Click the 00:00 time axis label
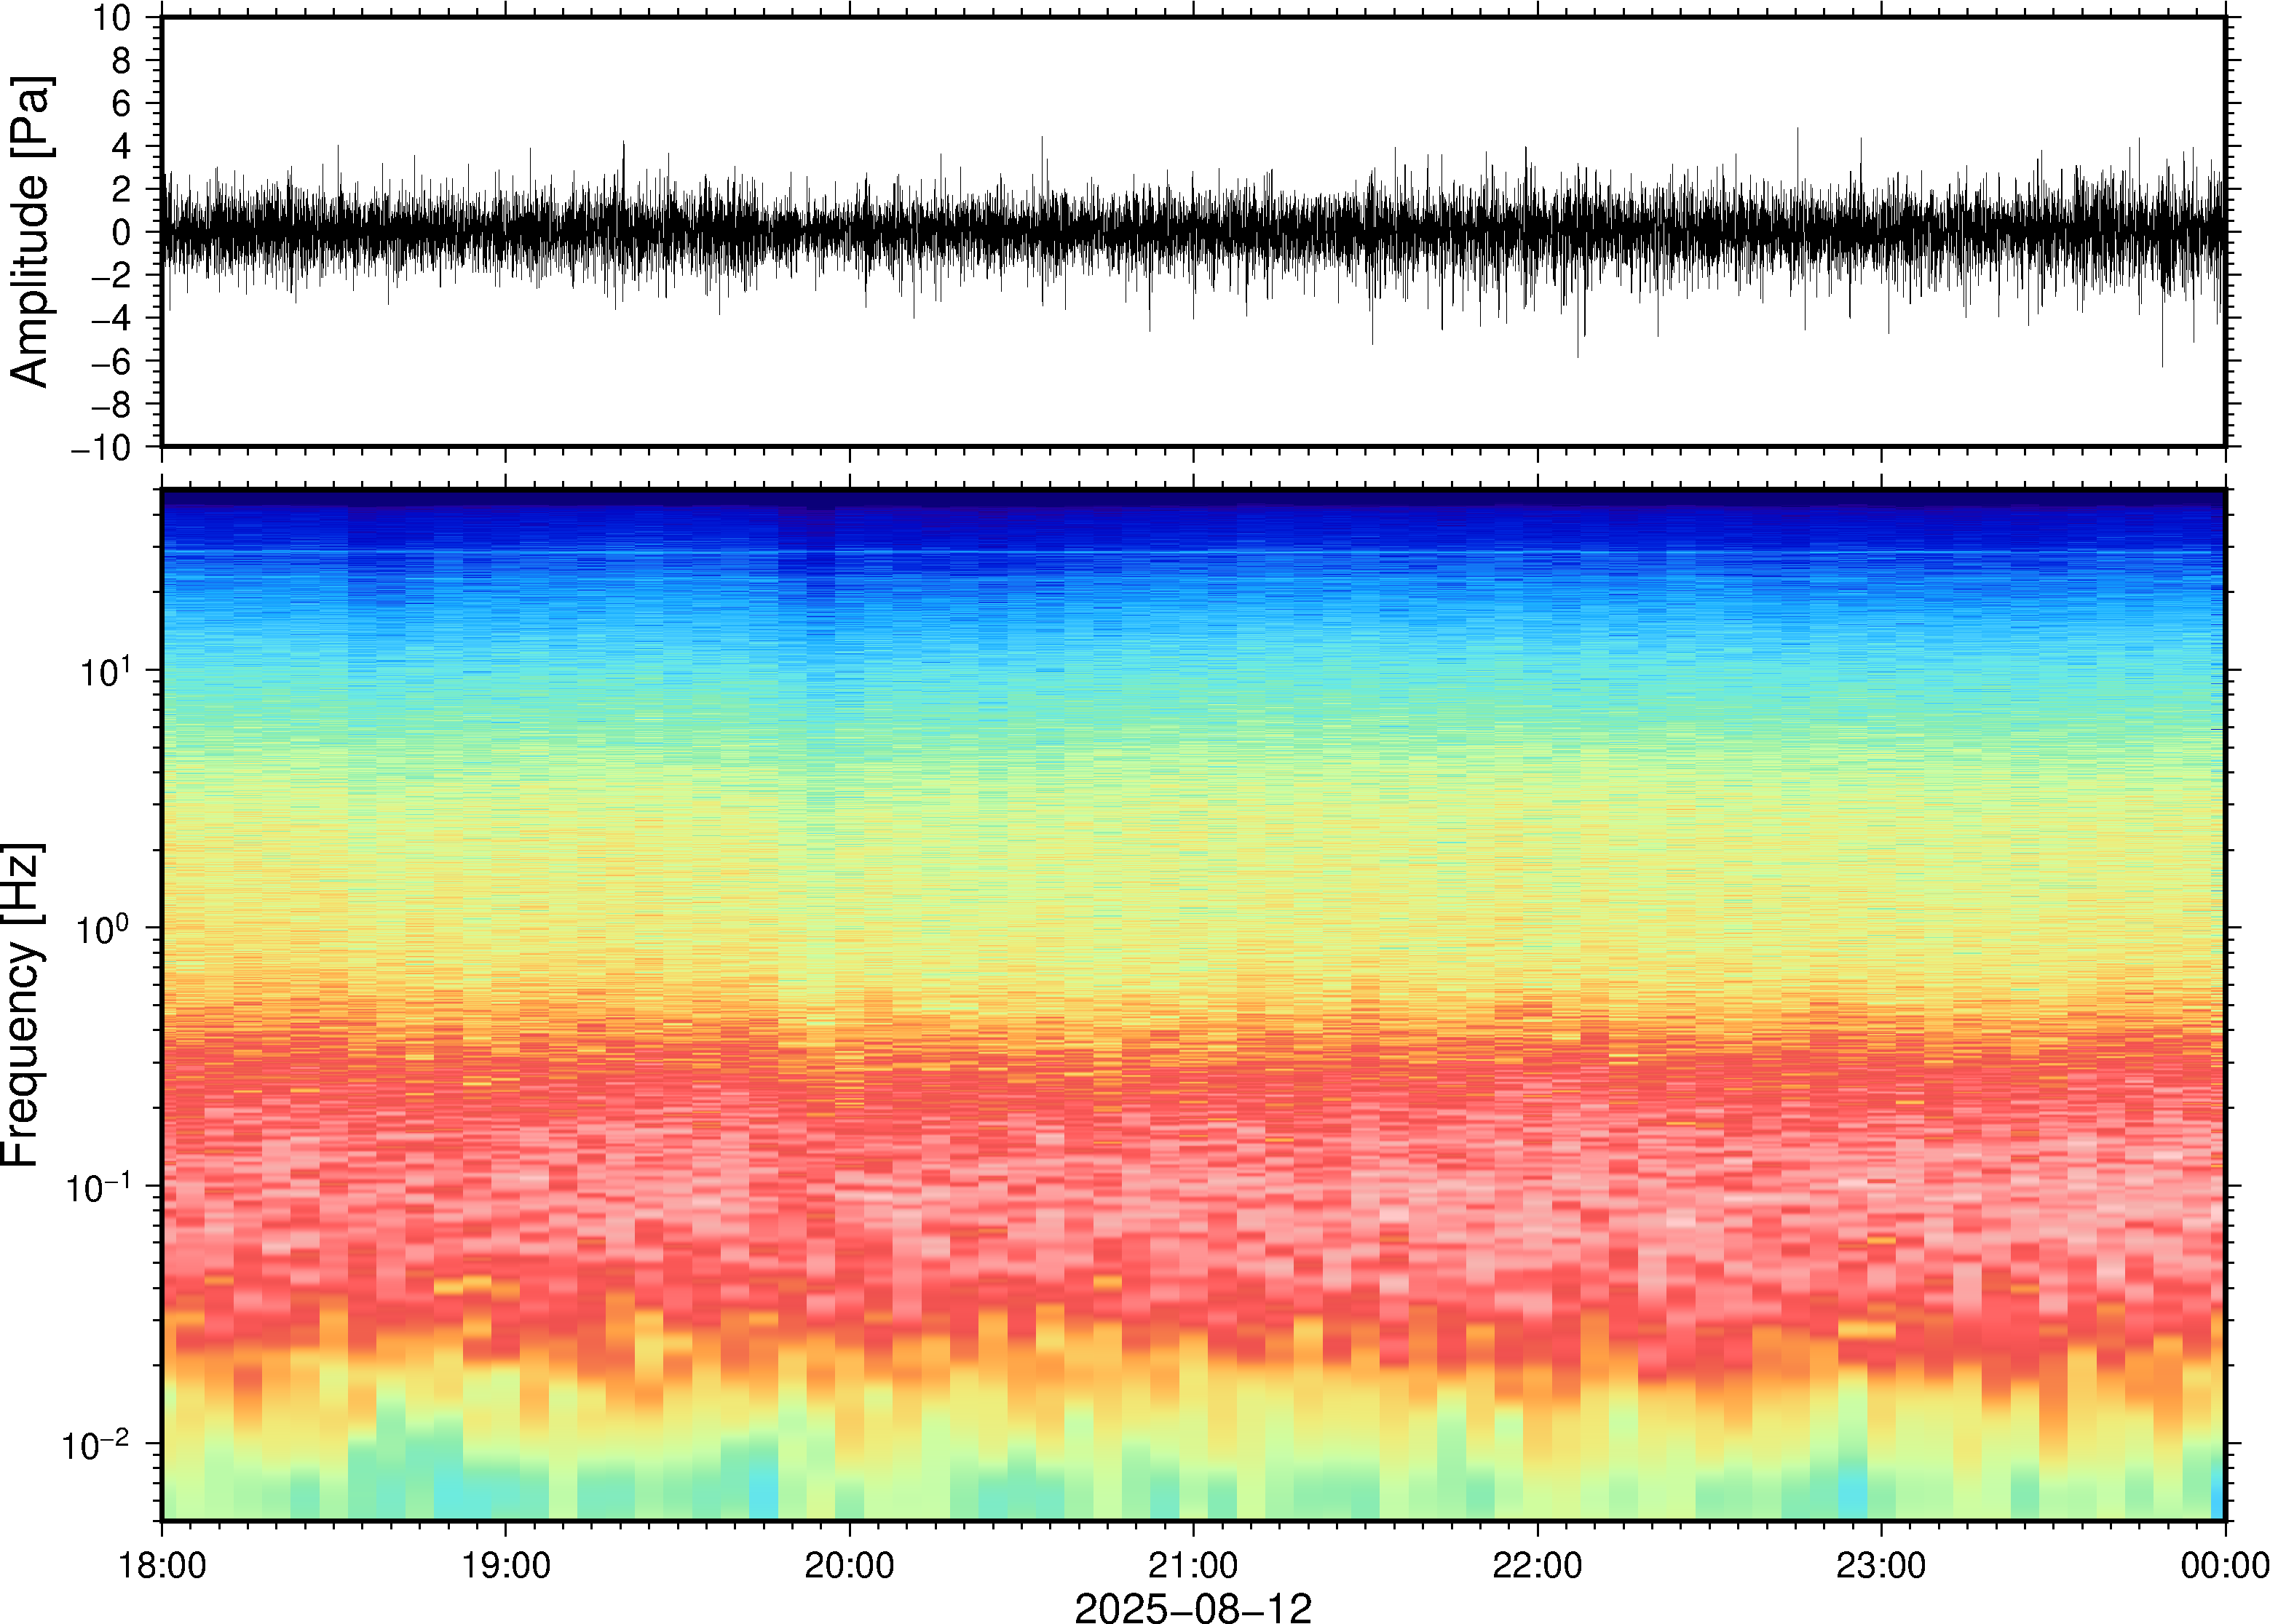The image size is (2270, 1624). pyautogui.click(x=2224, y=1565)
